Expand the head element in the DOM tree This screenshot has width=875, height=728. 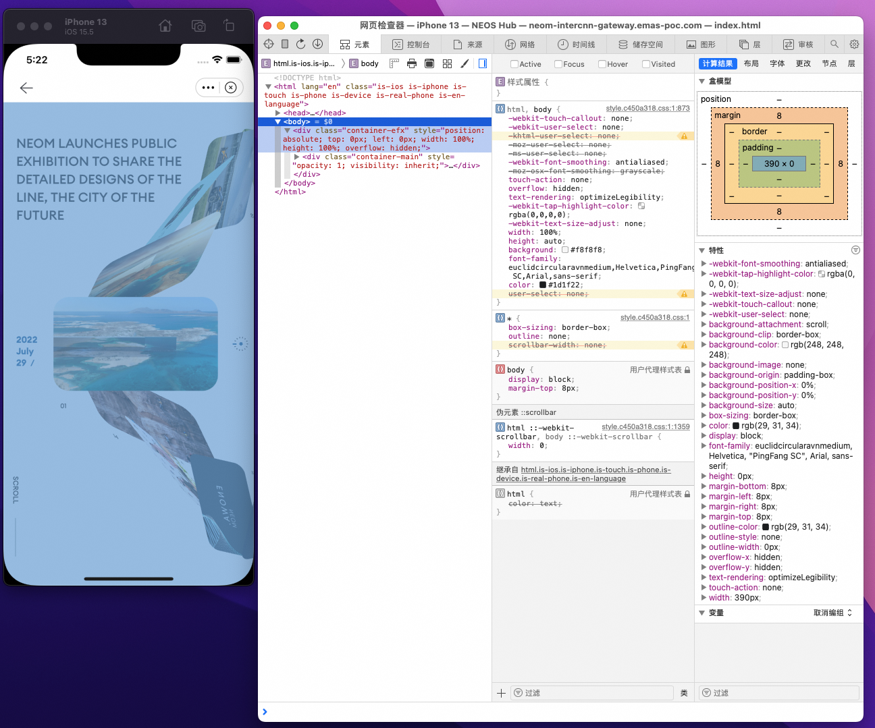(x=278, y=113)
